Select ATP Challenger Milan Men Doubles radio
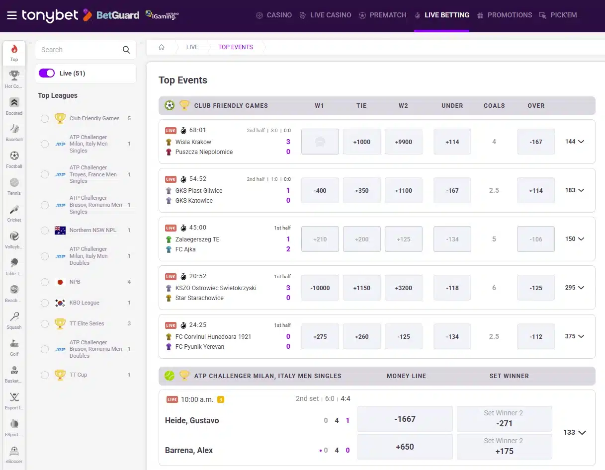This screenshot has width=605, height=470. tap(45, 256)
